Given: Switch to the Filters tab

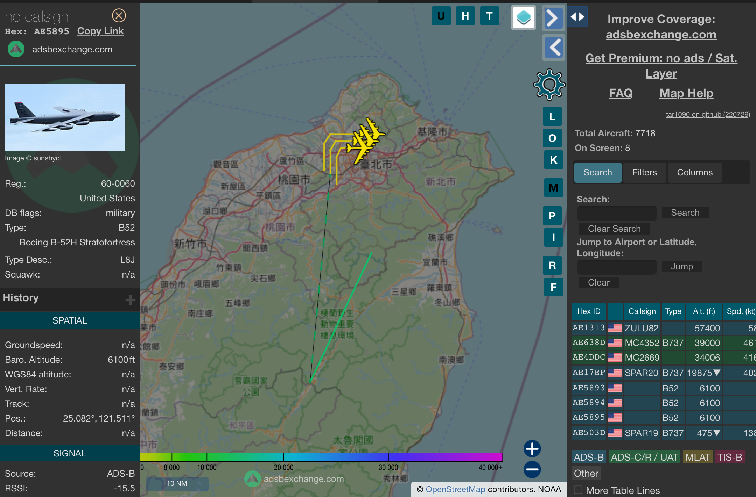Looking at the screenshot, I should (x=644, y=172).
